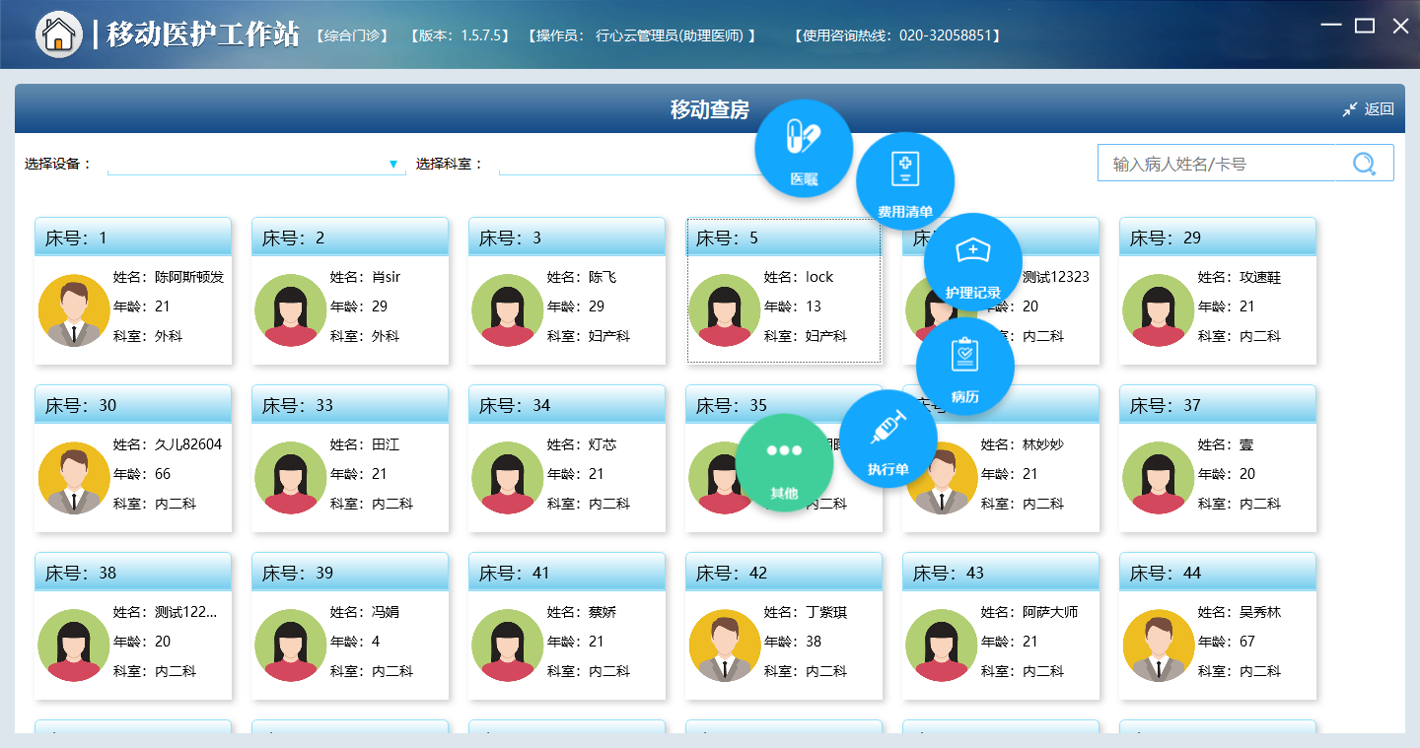Click the magnifier search icon
This screenshot has width=1420, height=748.
coord(1365,164)
